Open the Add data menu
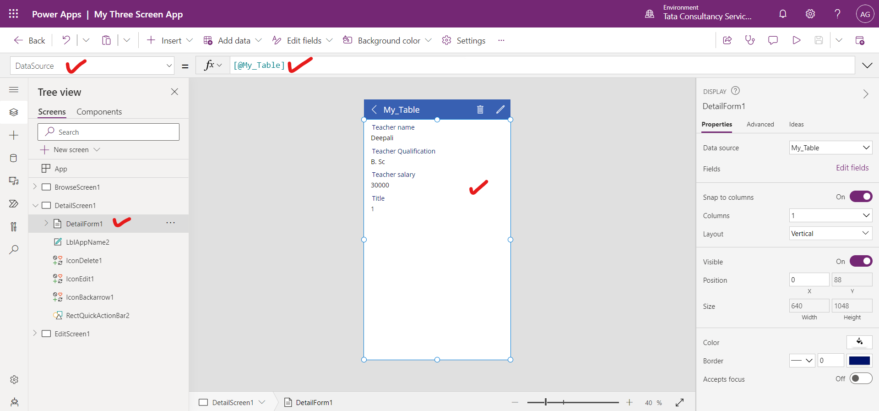The width and height of the screenshot is (879, 411). coord(233,40)
